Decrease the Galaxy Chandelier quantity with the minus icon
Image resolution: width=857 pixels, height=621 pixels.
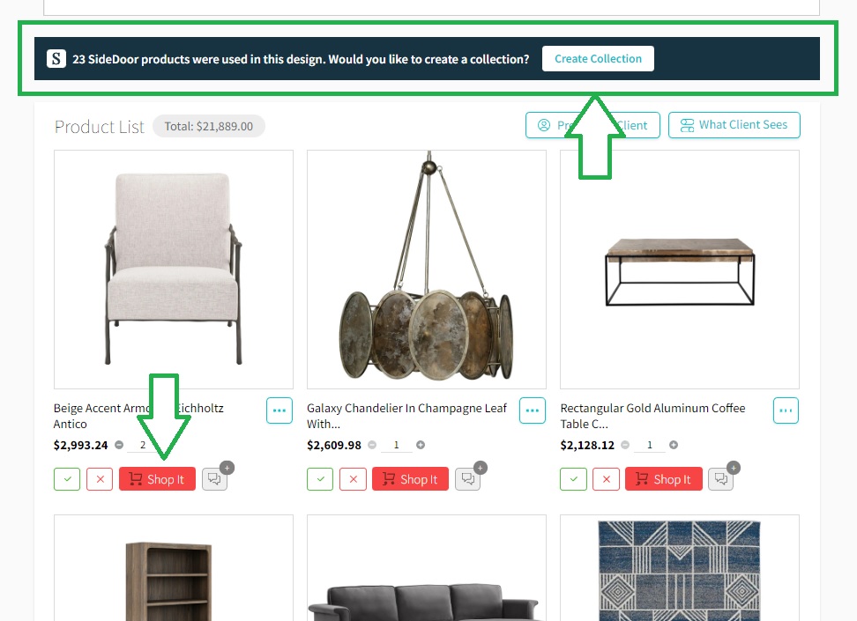[372, 445]
